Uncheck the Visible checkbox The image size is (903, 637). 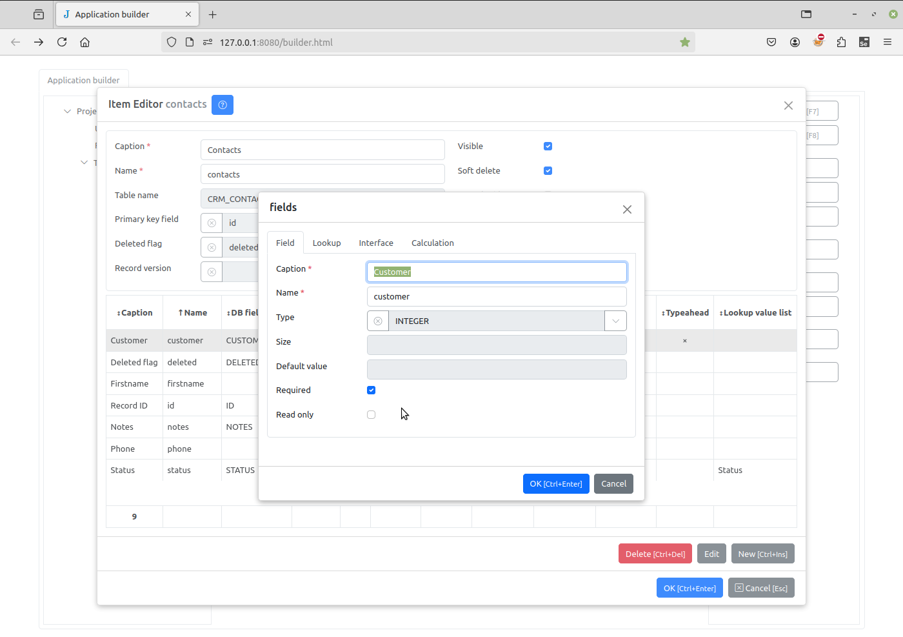[548, 147]
